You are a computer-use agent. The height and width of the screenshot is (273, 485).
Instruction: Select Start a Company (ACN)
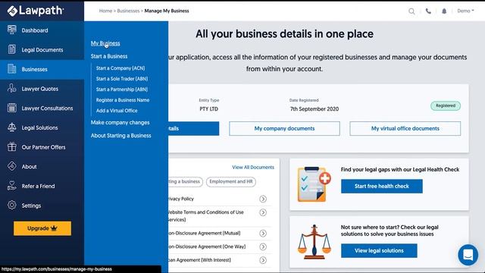120,68
